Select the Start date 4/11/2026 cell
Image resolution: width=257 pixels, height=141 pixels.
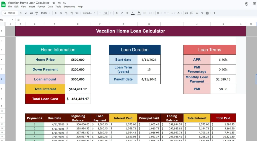(149, 60)
